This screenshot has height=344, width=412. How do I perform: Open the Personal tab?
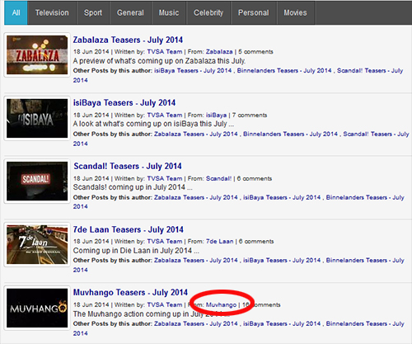(x=254, y=12)
